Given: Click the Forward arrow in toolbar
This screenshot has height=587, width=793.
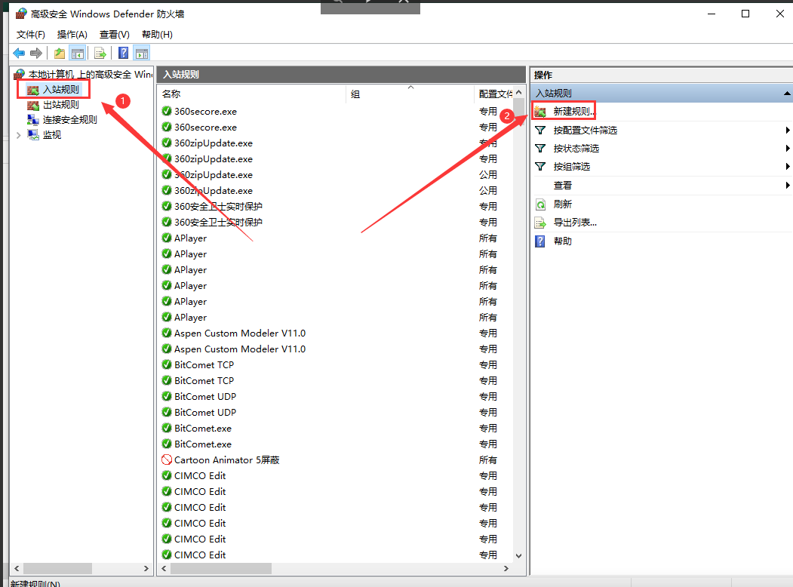Looking at the screenshot, I should (36, 53).
